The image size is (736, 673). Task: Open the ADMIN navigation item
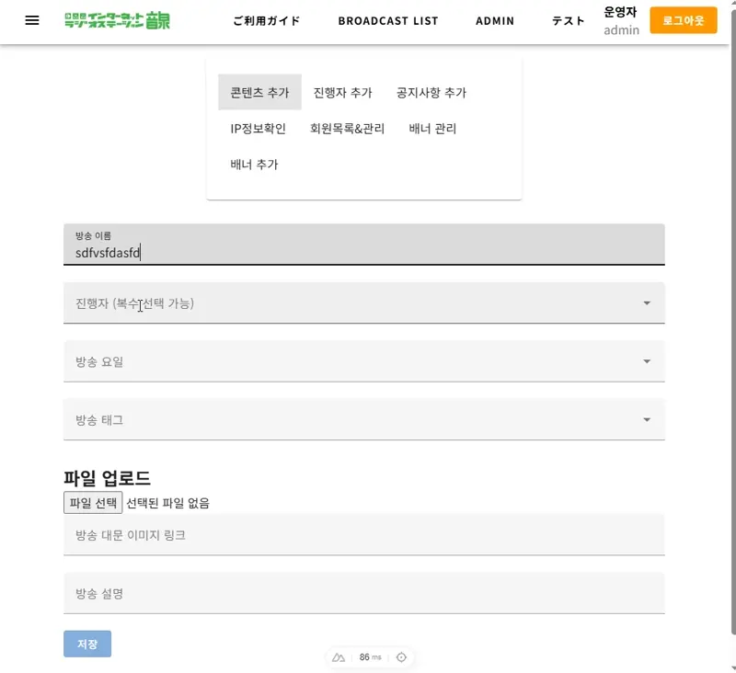pos(495,20)
